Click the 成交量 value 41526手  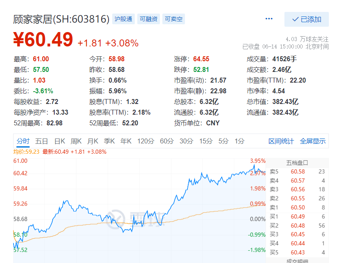pyautogui.click(x=284, y=59)
